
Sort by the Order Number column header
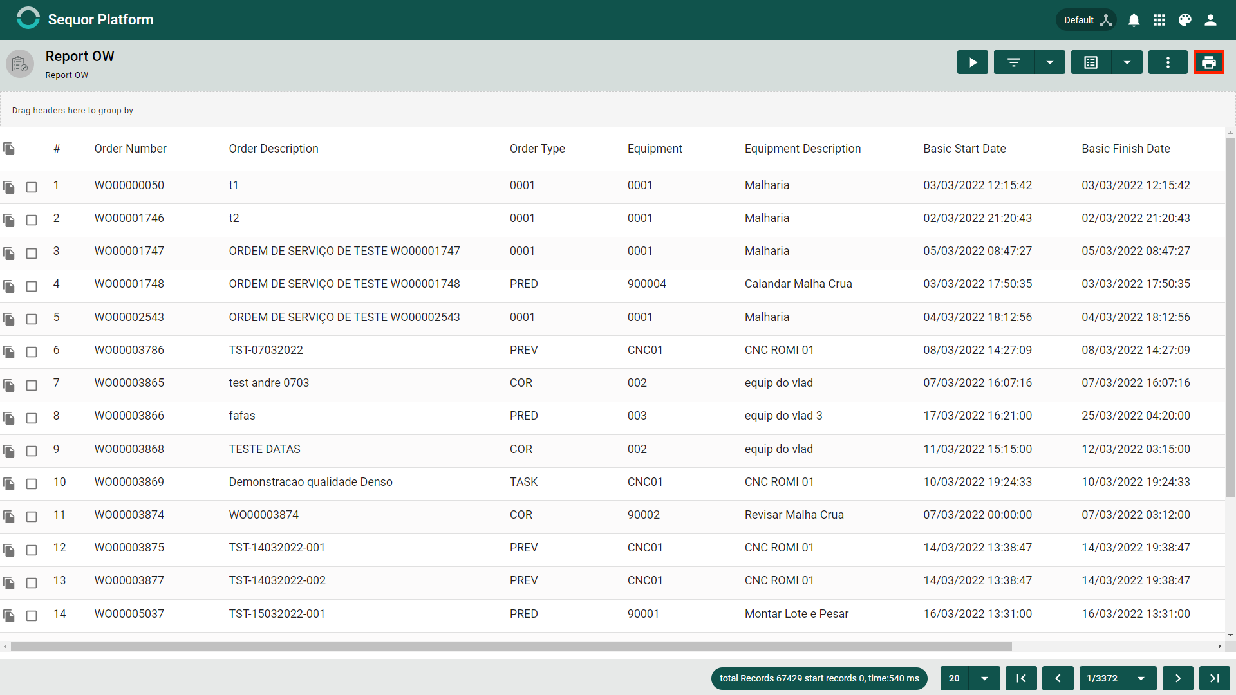[x=131, y=149]
